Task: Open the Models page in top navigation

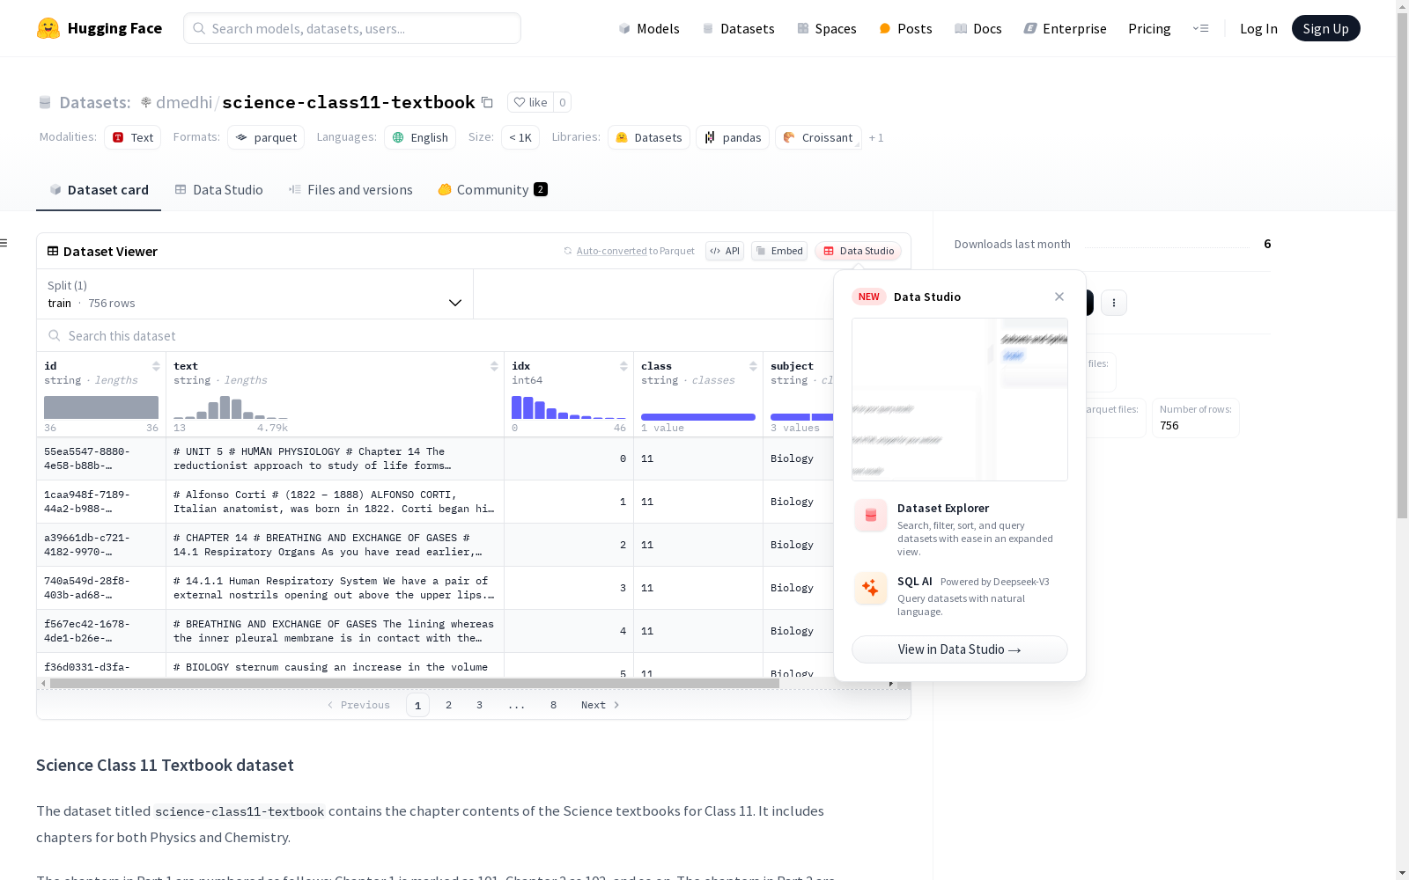Action: 649,28
